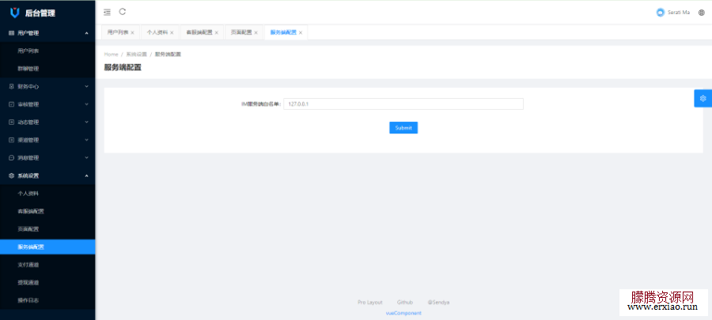Close the 客服端配置 tab

pos(217,32)
